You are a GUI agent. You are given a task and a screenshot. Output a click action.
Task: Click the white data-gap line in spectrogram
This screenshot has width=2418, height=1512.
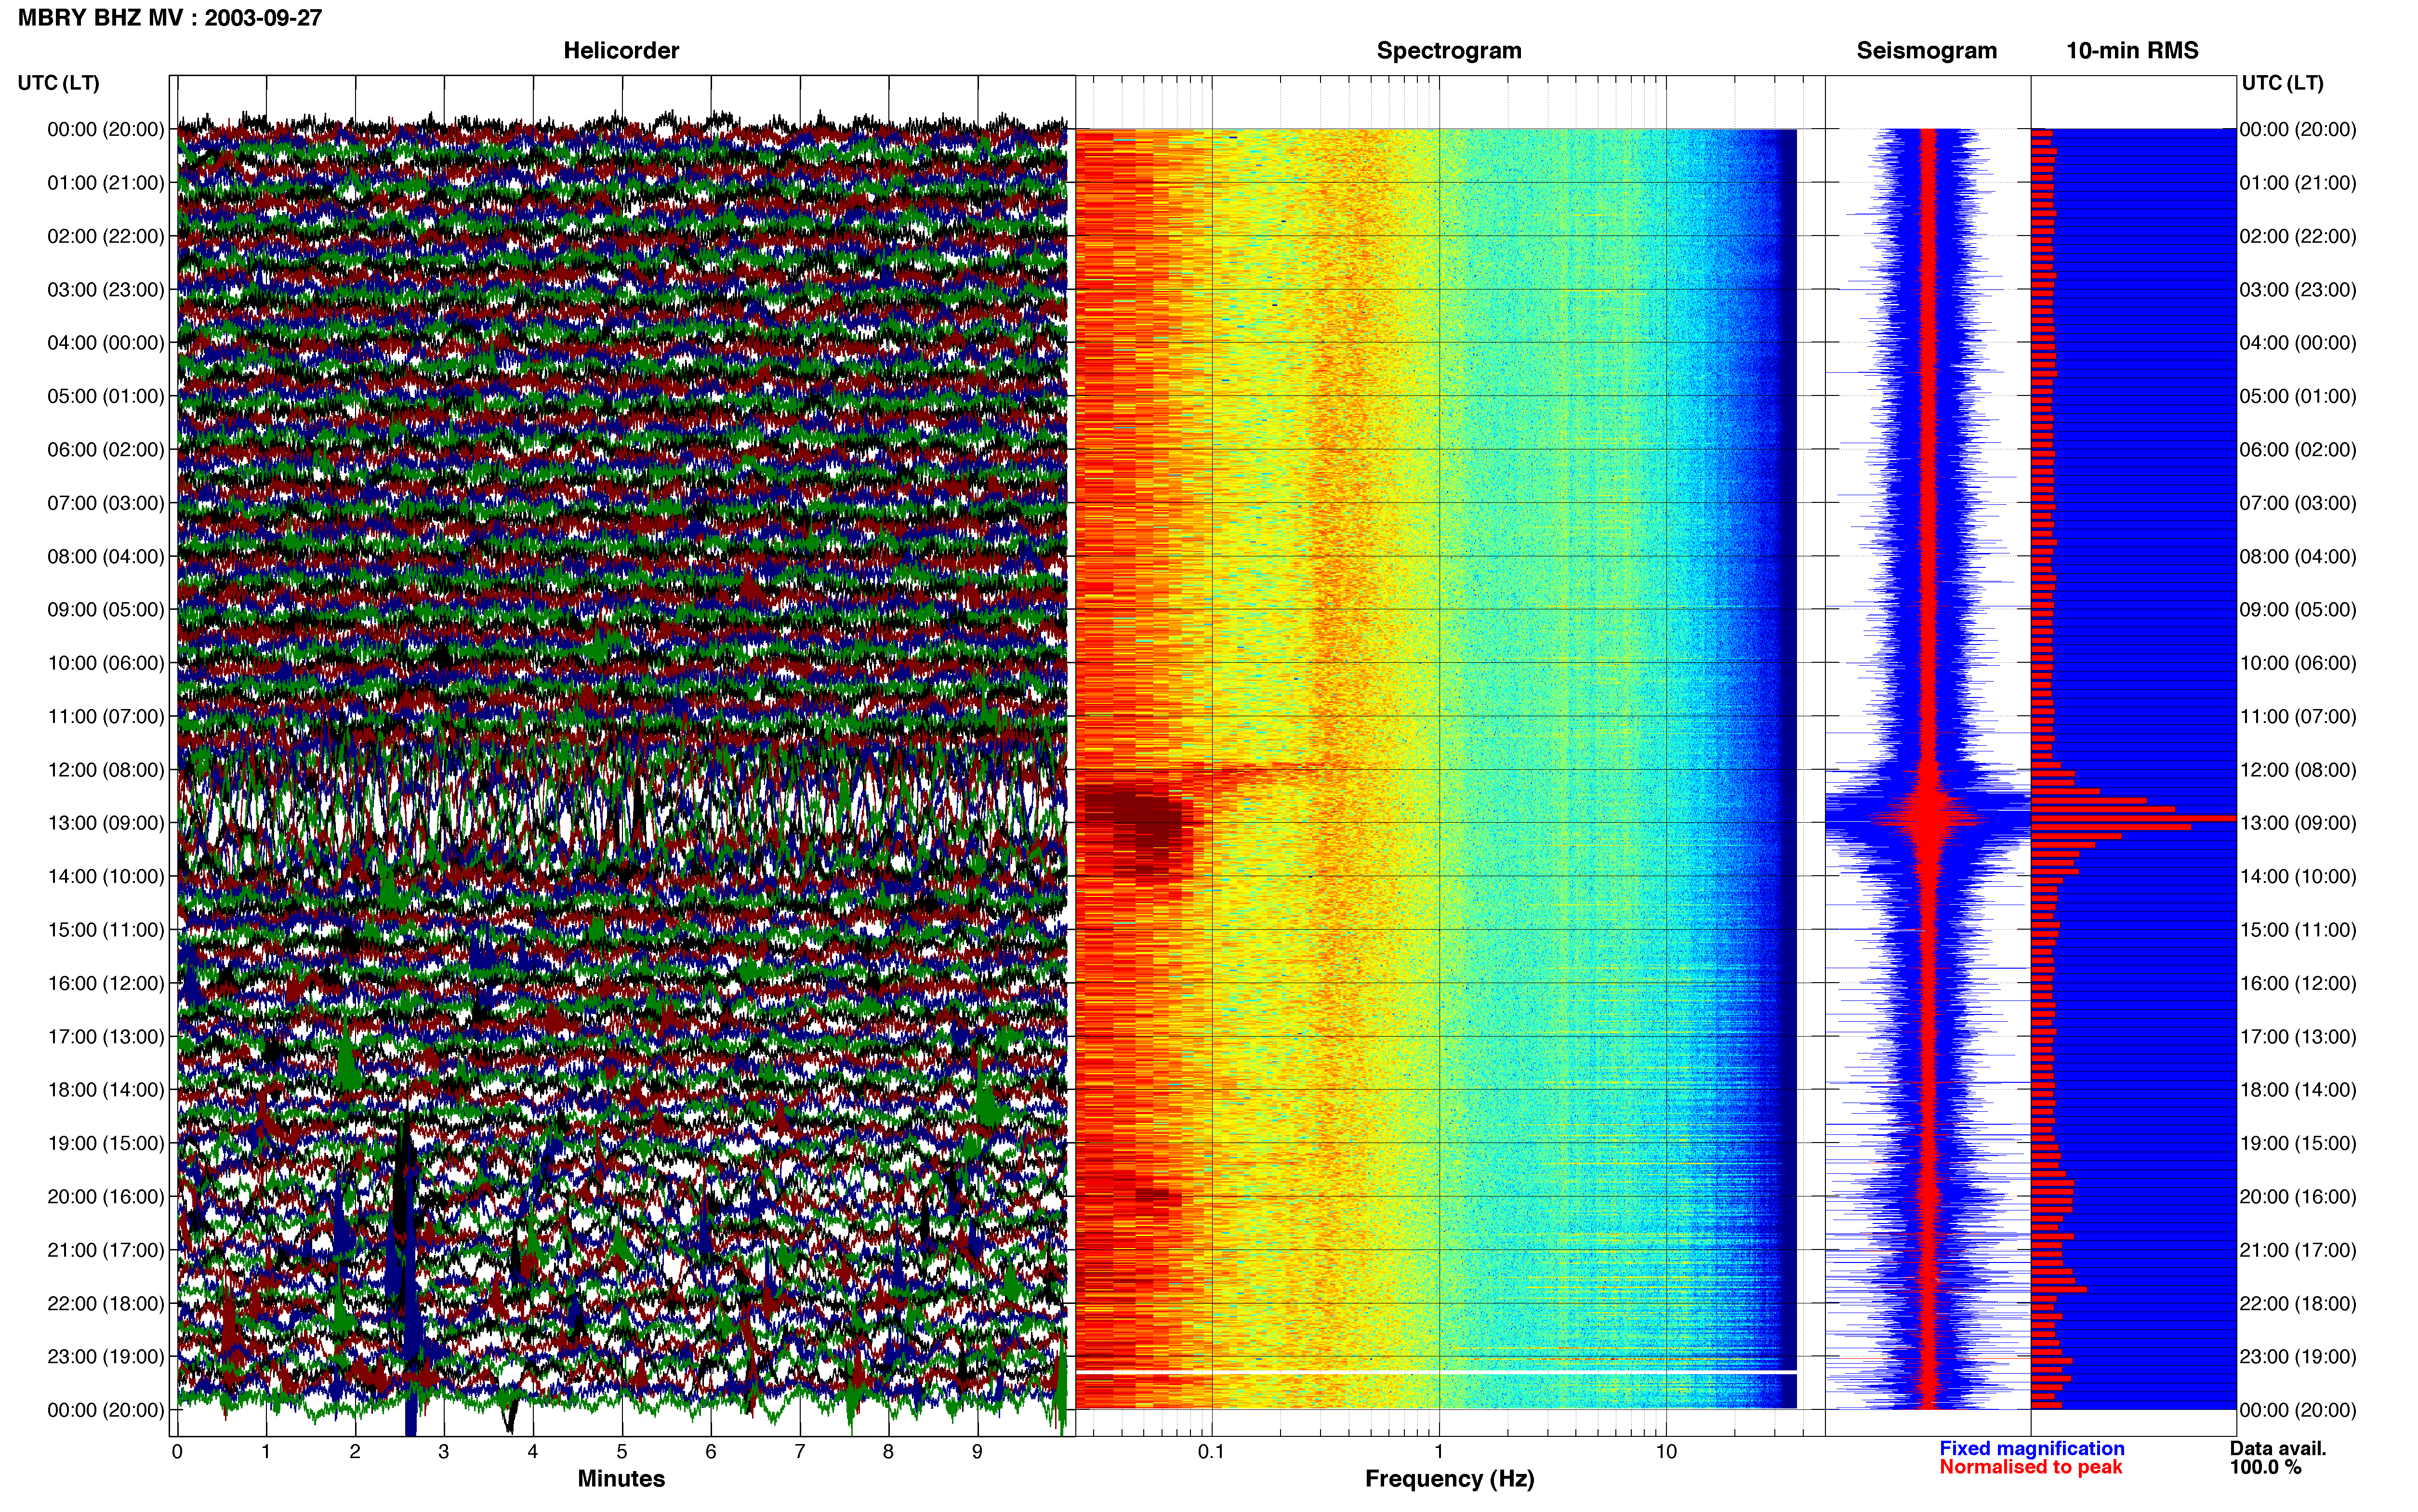[1436, 1373]
